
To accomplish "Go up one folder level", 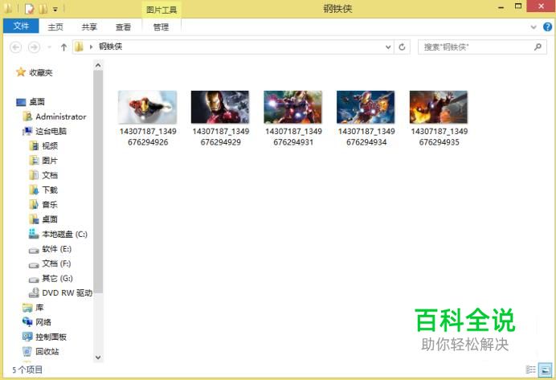I will [x=63, y=47].
